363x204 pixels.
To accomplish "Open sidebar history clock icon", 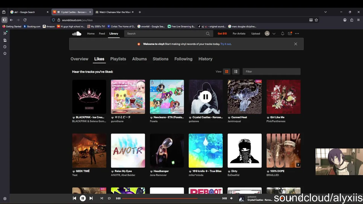I will 5,47.
